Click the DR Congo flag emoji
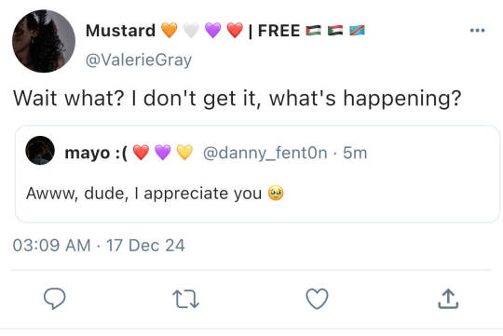 point(357,30)
